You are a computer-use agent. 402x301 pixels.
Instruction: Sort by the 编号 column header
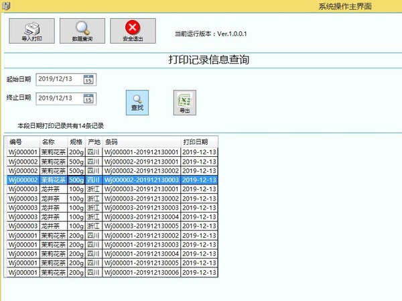pyautogui.click(x=22, y=142)
